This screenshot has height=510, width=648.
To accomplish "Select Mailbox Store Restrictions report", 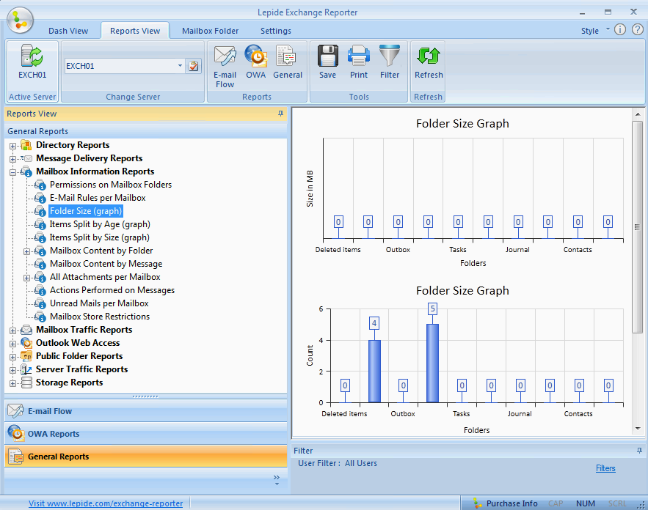I will tap(100, 317).
